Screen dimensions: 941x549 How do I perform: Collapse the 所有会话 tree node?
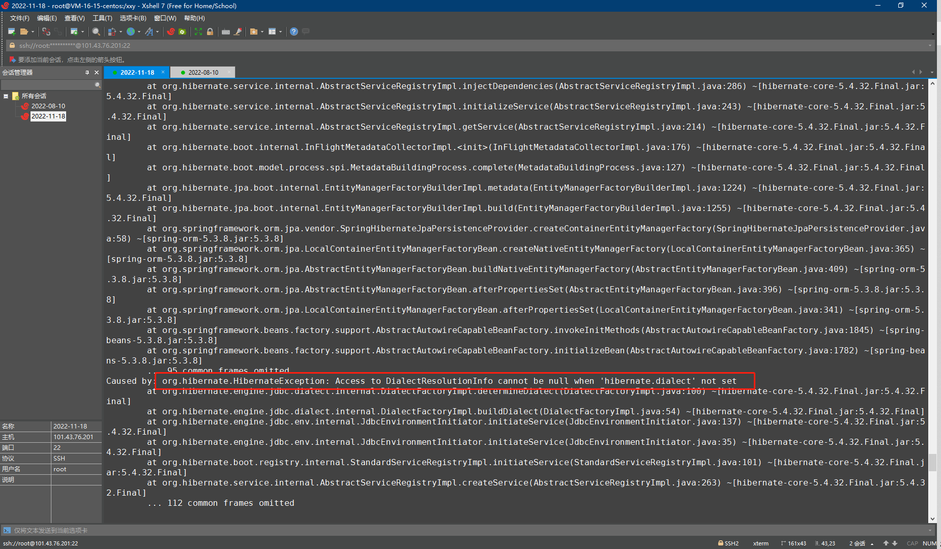[6, 96]
